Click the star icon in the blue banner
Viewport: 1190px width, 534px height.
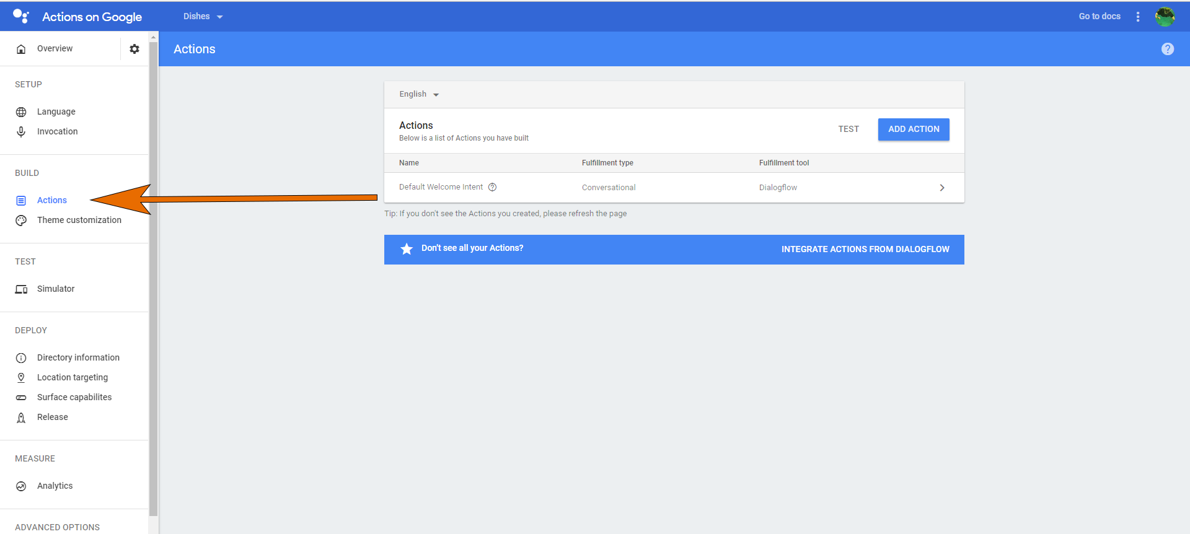[407, 249]
